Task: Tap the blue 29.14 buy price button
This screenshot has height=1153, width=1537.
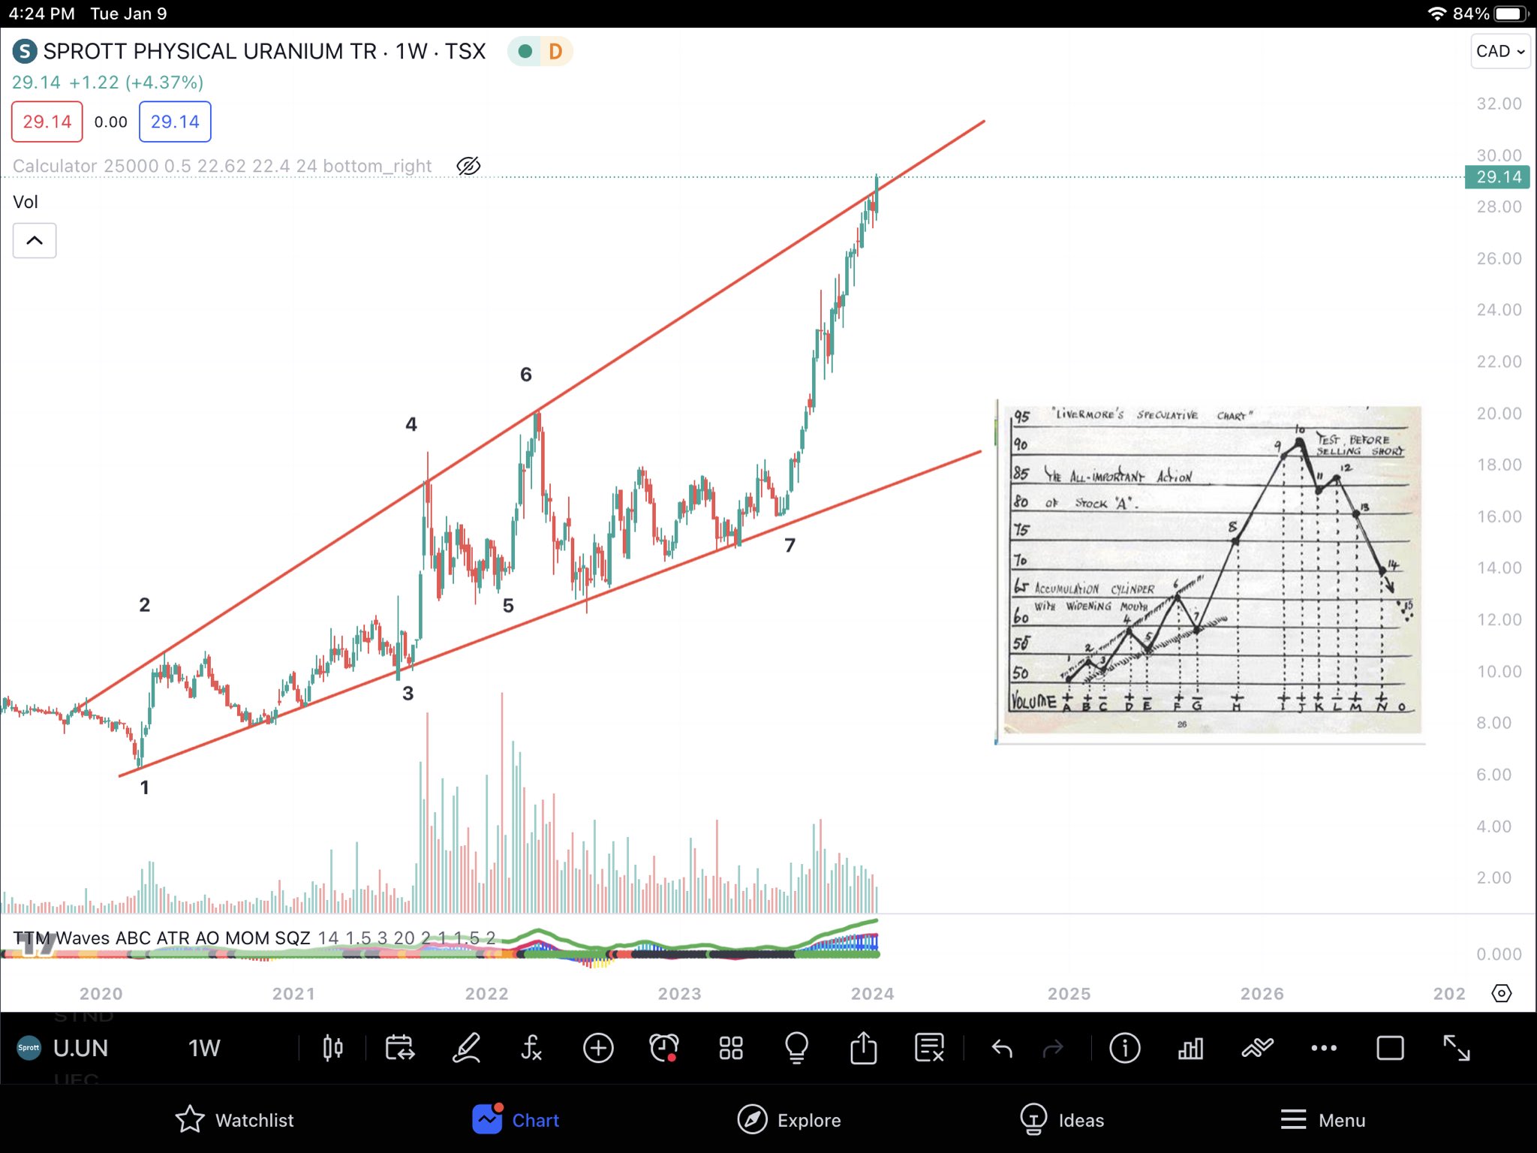Action: [175, 122]
